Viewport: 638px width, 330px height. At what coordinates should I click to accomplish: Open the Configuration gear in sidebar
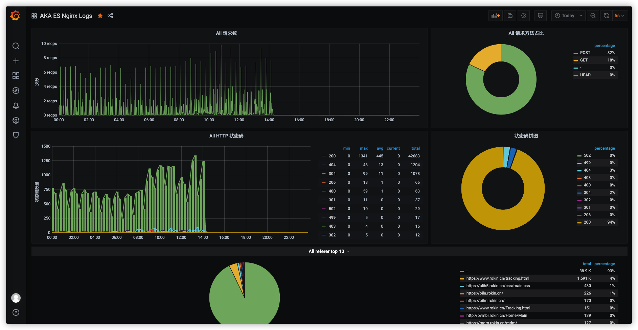pos(16,120)
